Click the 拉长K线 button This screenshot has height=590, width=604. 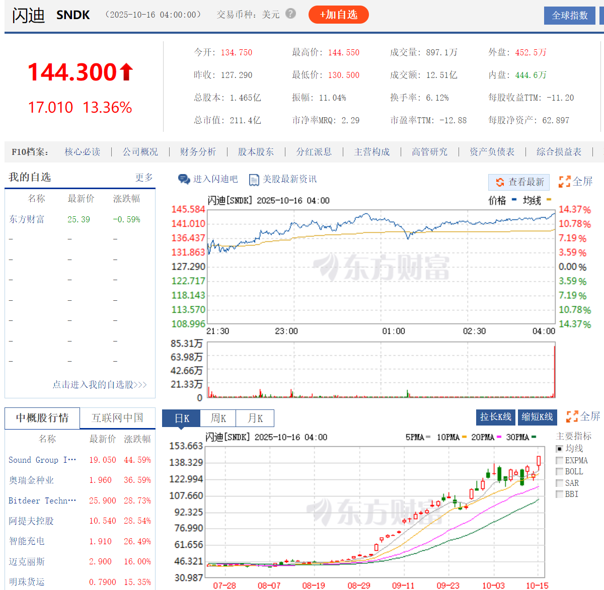click(x=495, y=417)
